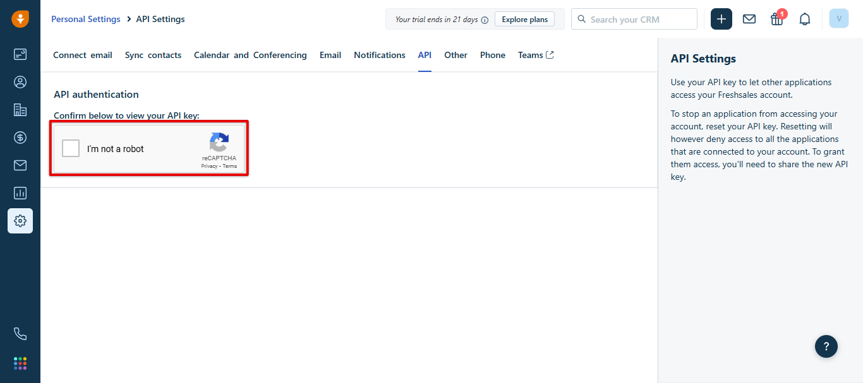Click 'Your trial ends in 21 days' text

[x=437, y=20]
